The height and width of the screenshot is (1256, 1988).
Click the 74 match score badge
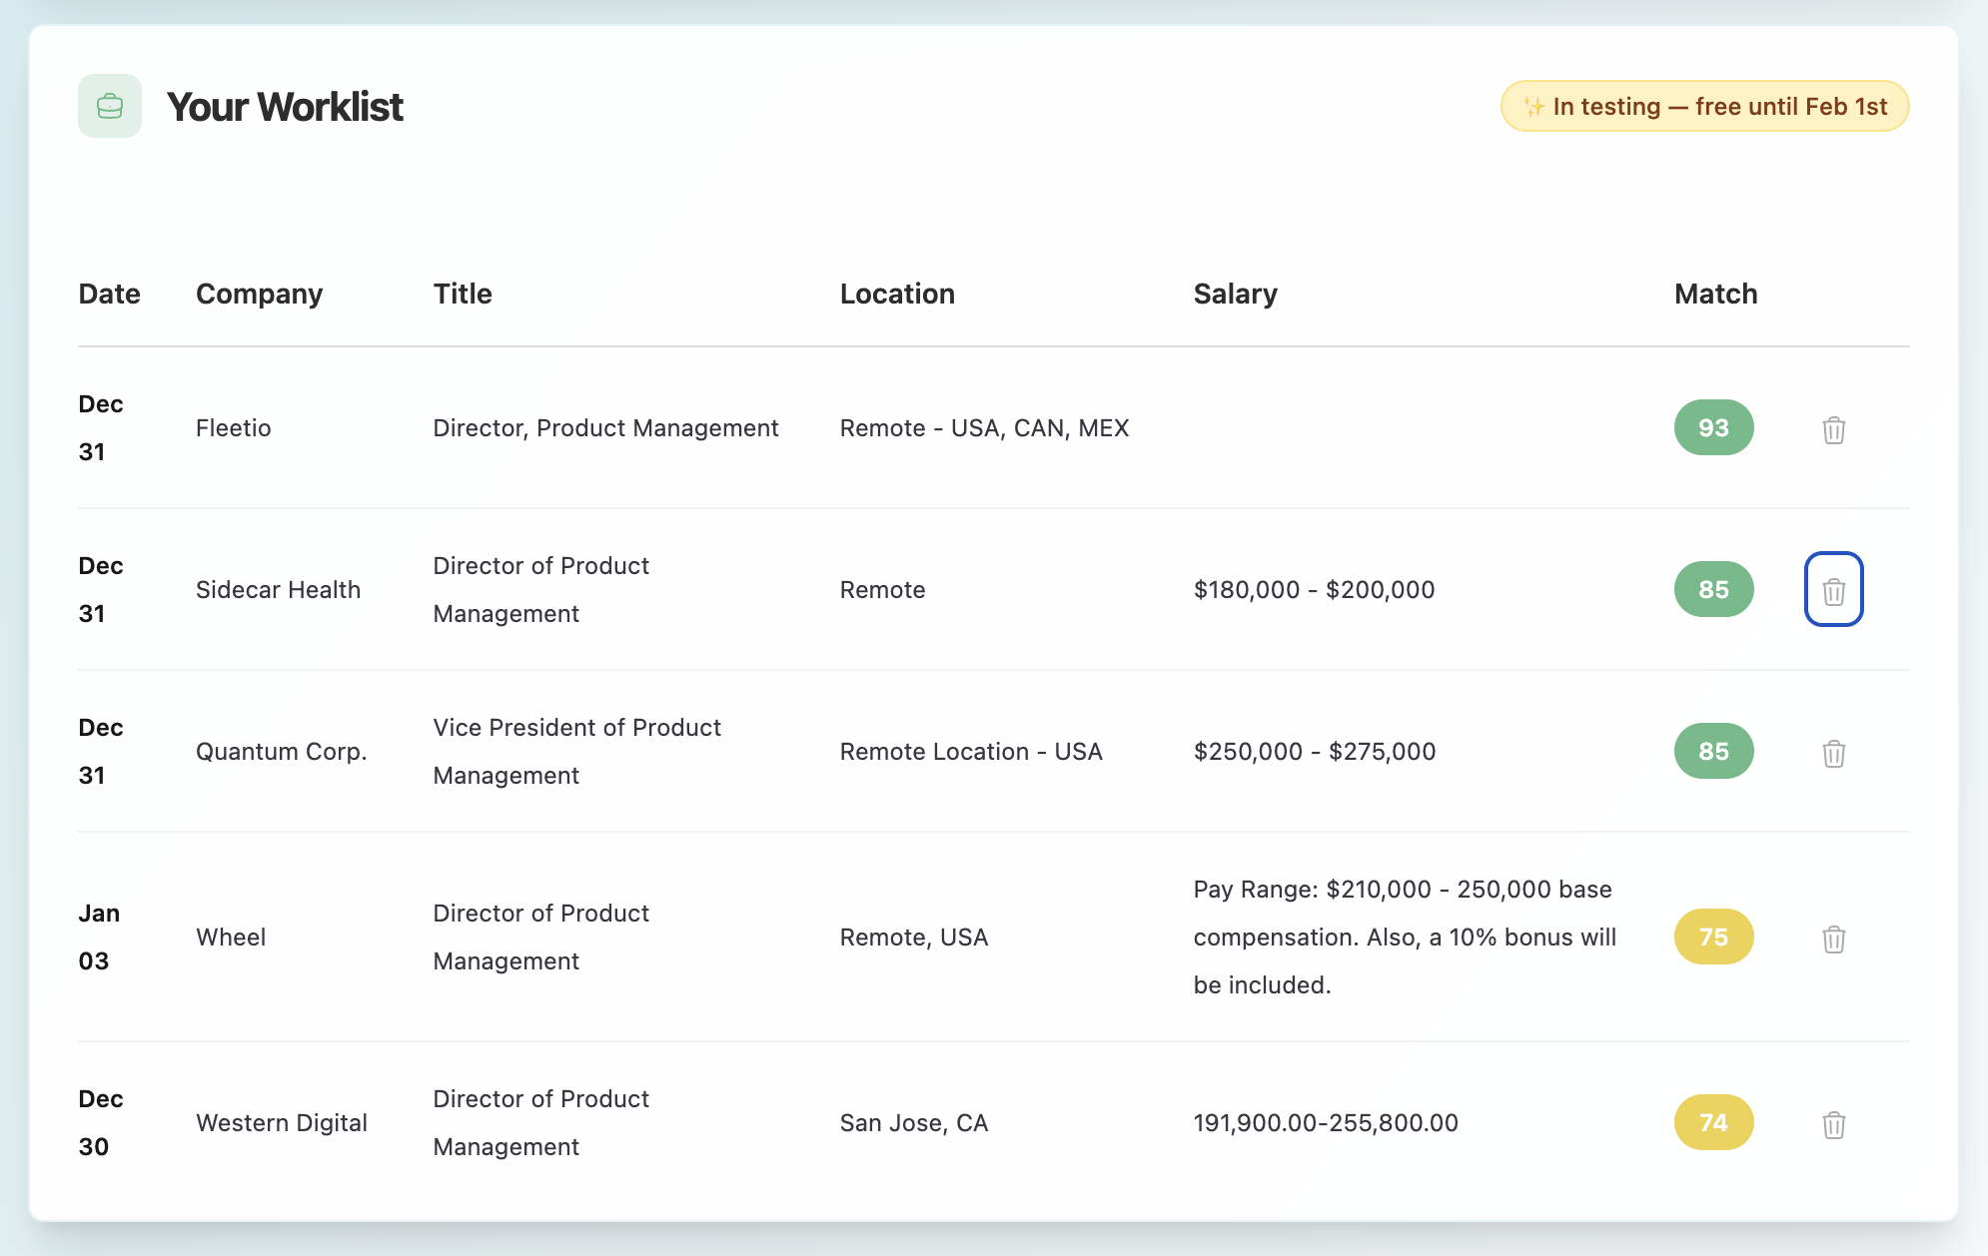pyautogui.click(x=1713, y=1122)
